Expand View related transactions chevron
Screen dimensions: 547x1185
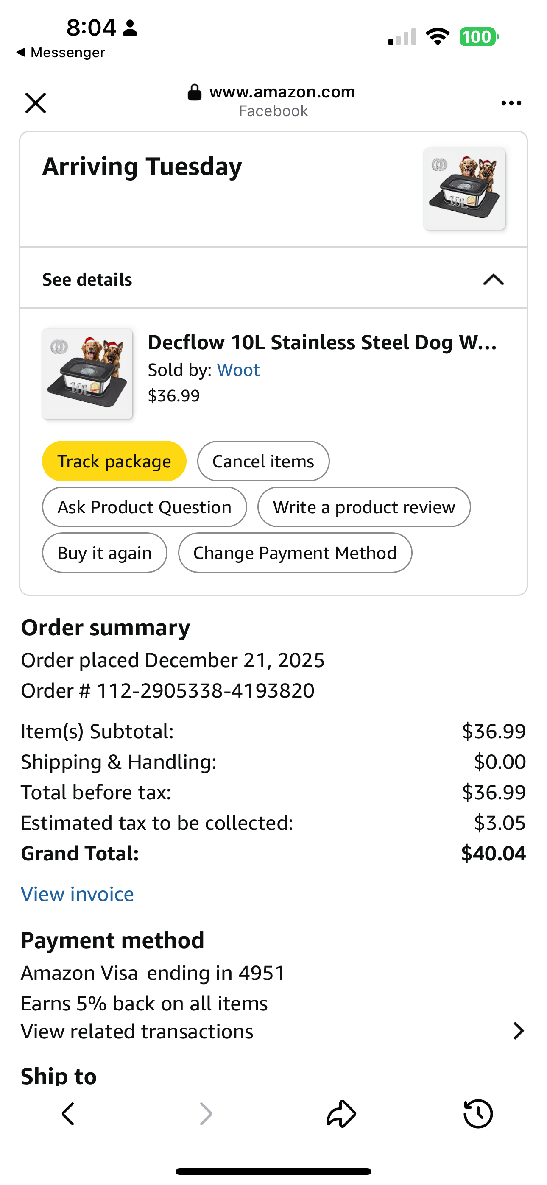(519, 1031)
